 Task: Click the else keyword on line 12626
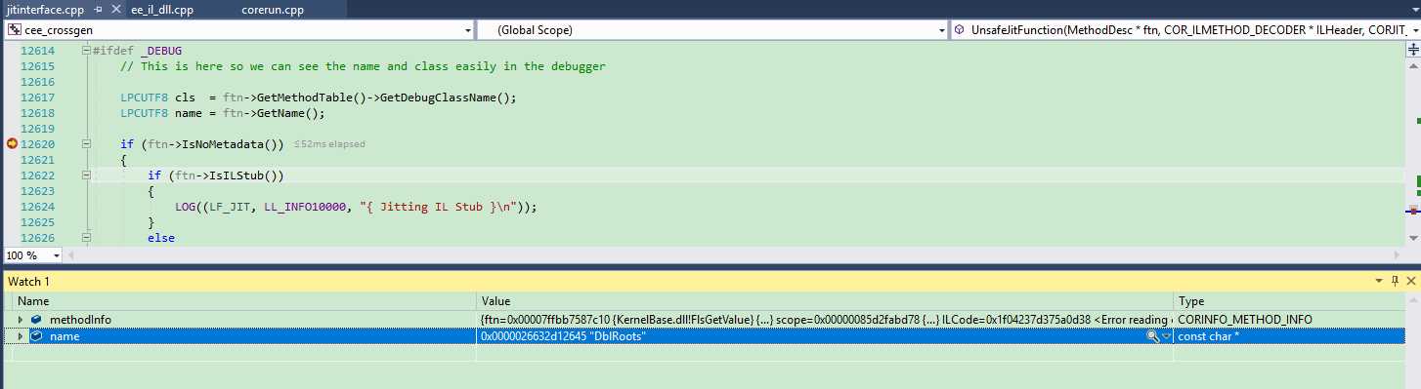tap(161, 238)
